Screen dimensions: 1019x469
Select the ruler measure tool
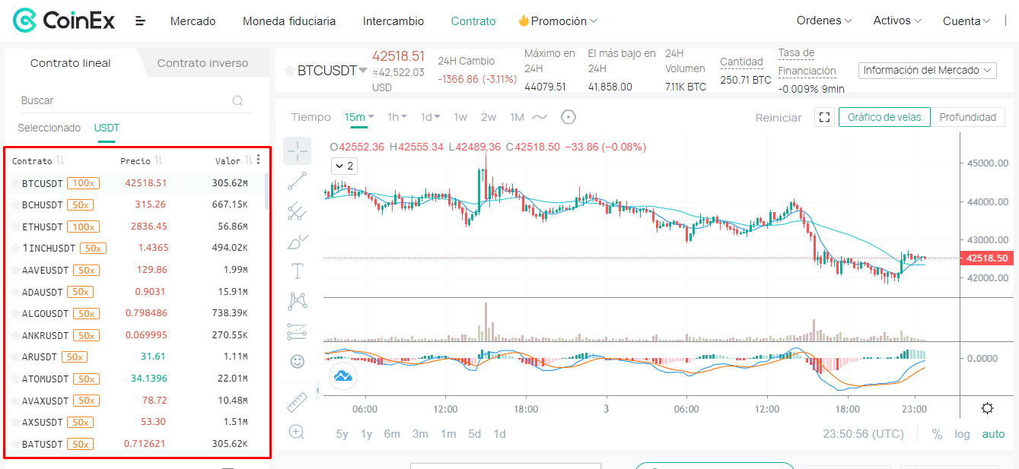point(298,402)
